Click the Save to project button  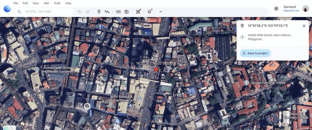pos(255,53)
